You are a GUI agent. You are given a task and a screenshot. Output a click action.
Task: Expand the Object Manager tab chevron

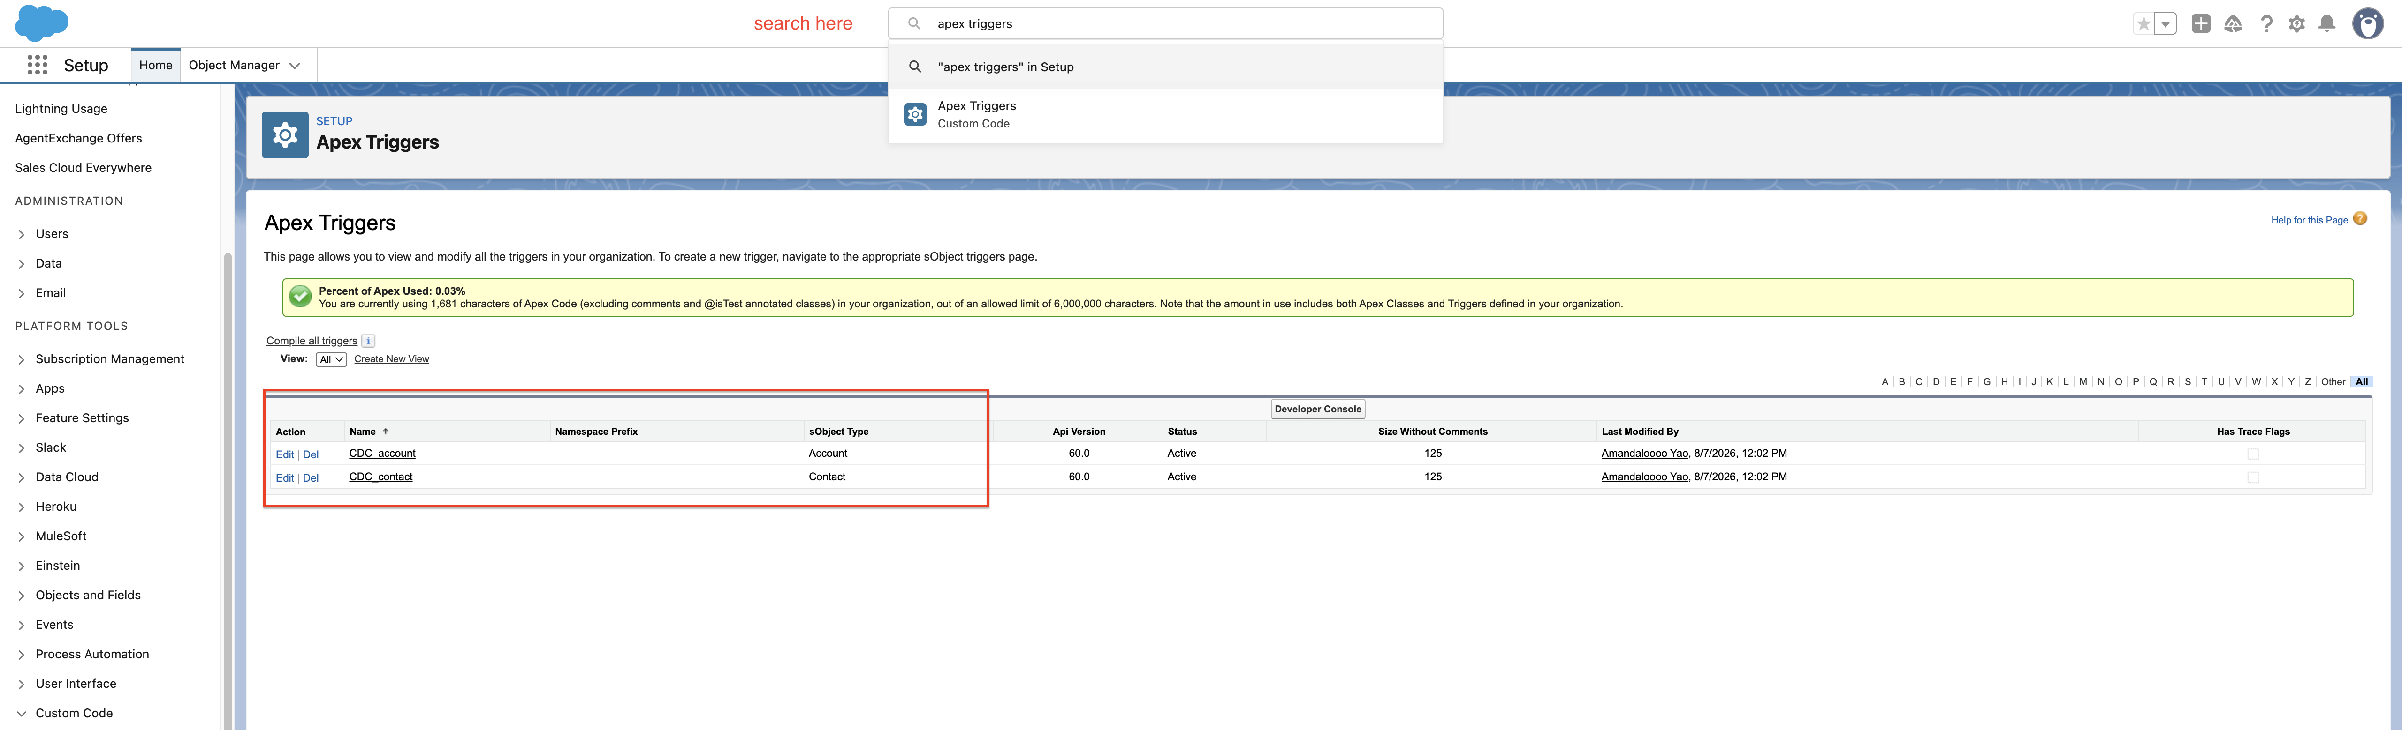[295, 65]
